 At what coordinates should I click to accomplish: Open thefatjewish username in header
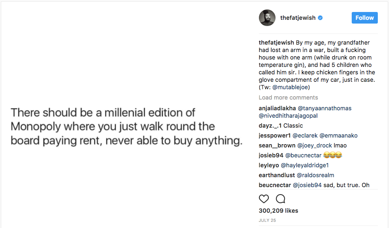pos(298,18)
